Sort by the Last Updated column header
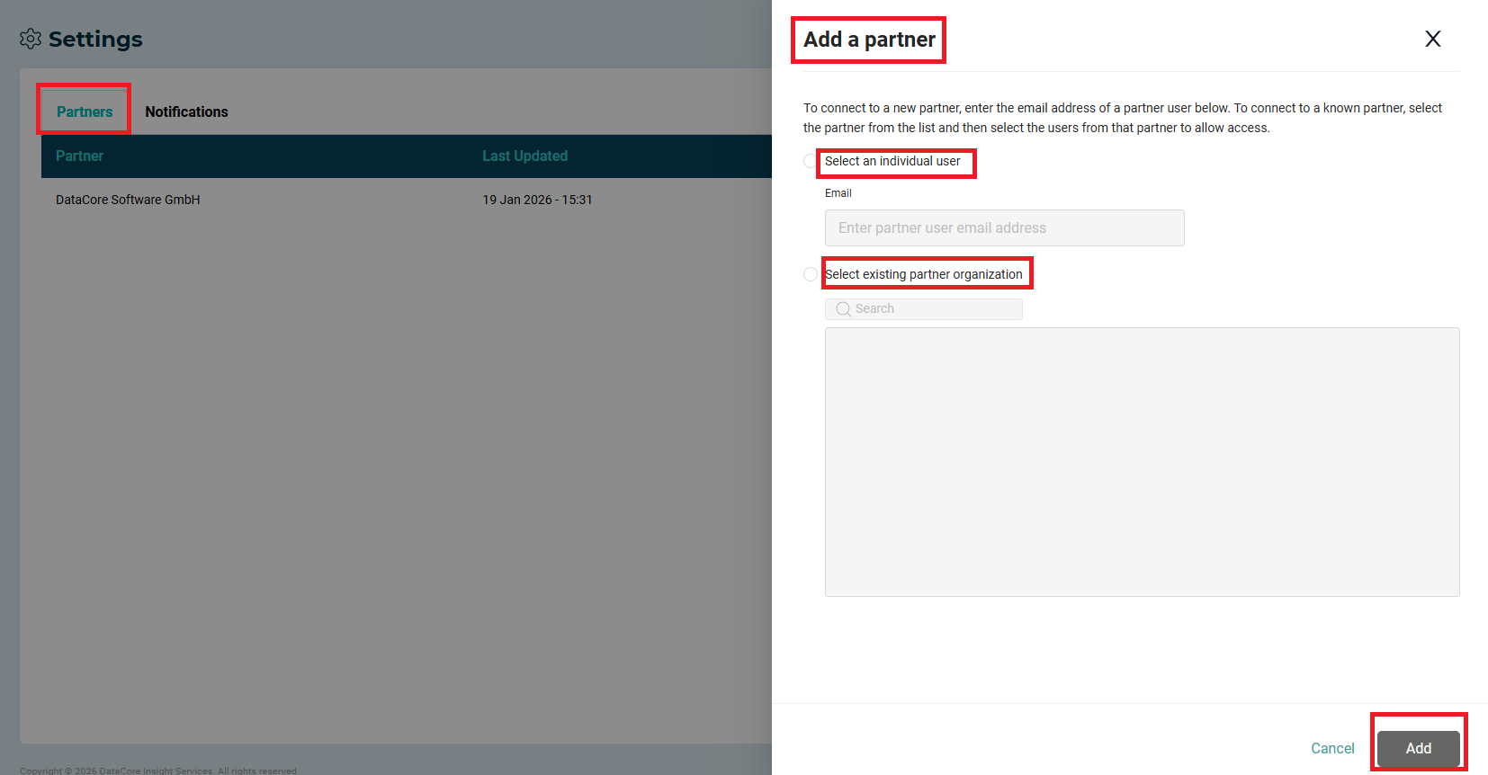This screenshot has width=1488, height=775. tap(524, 156)
